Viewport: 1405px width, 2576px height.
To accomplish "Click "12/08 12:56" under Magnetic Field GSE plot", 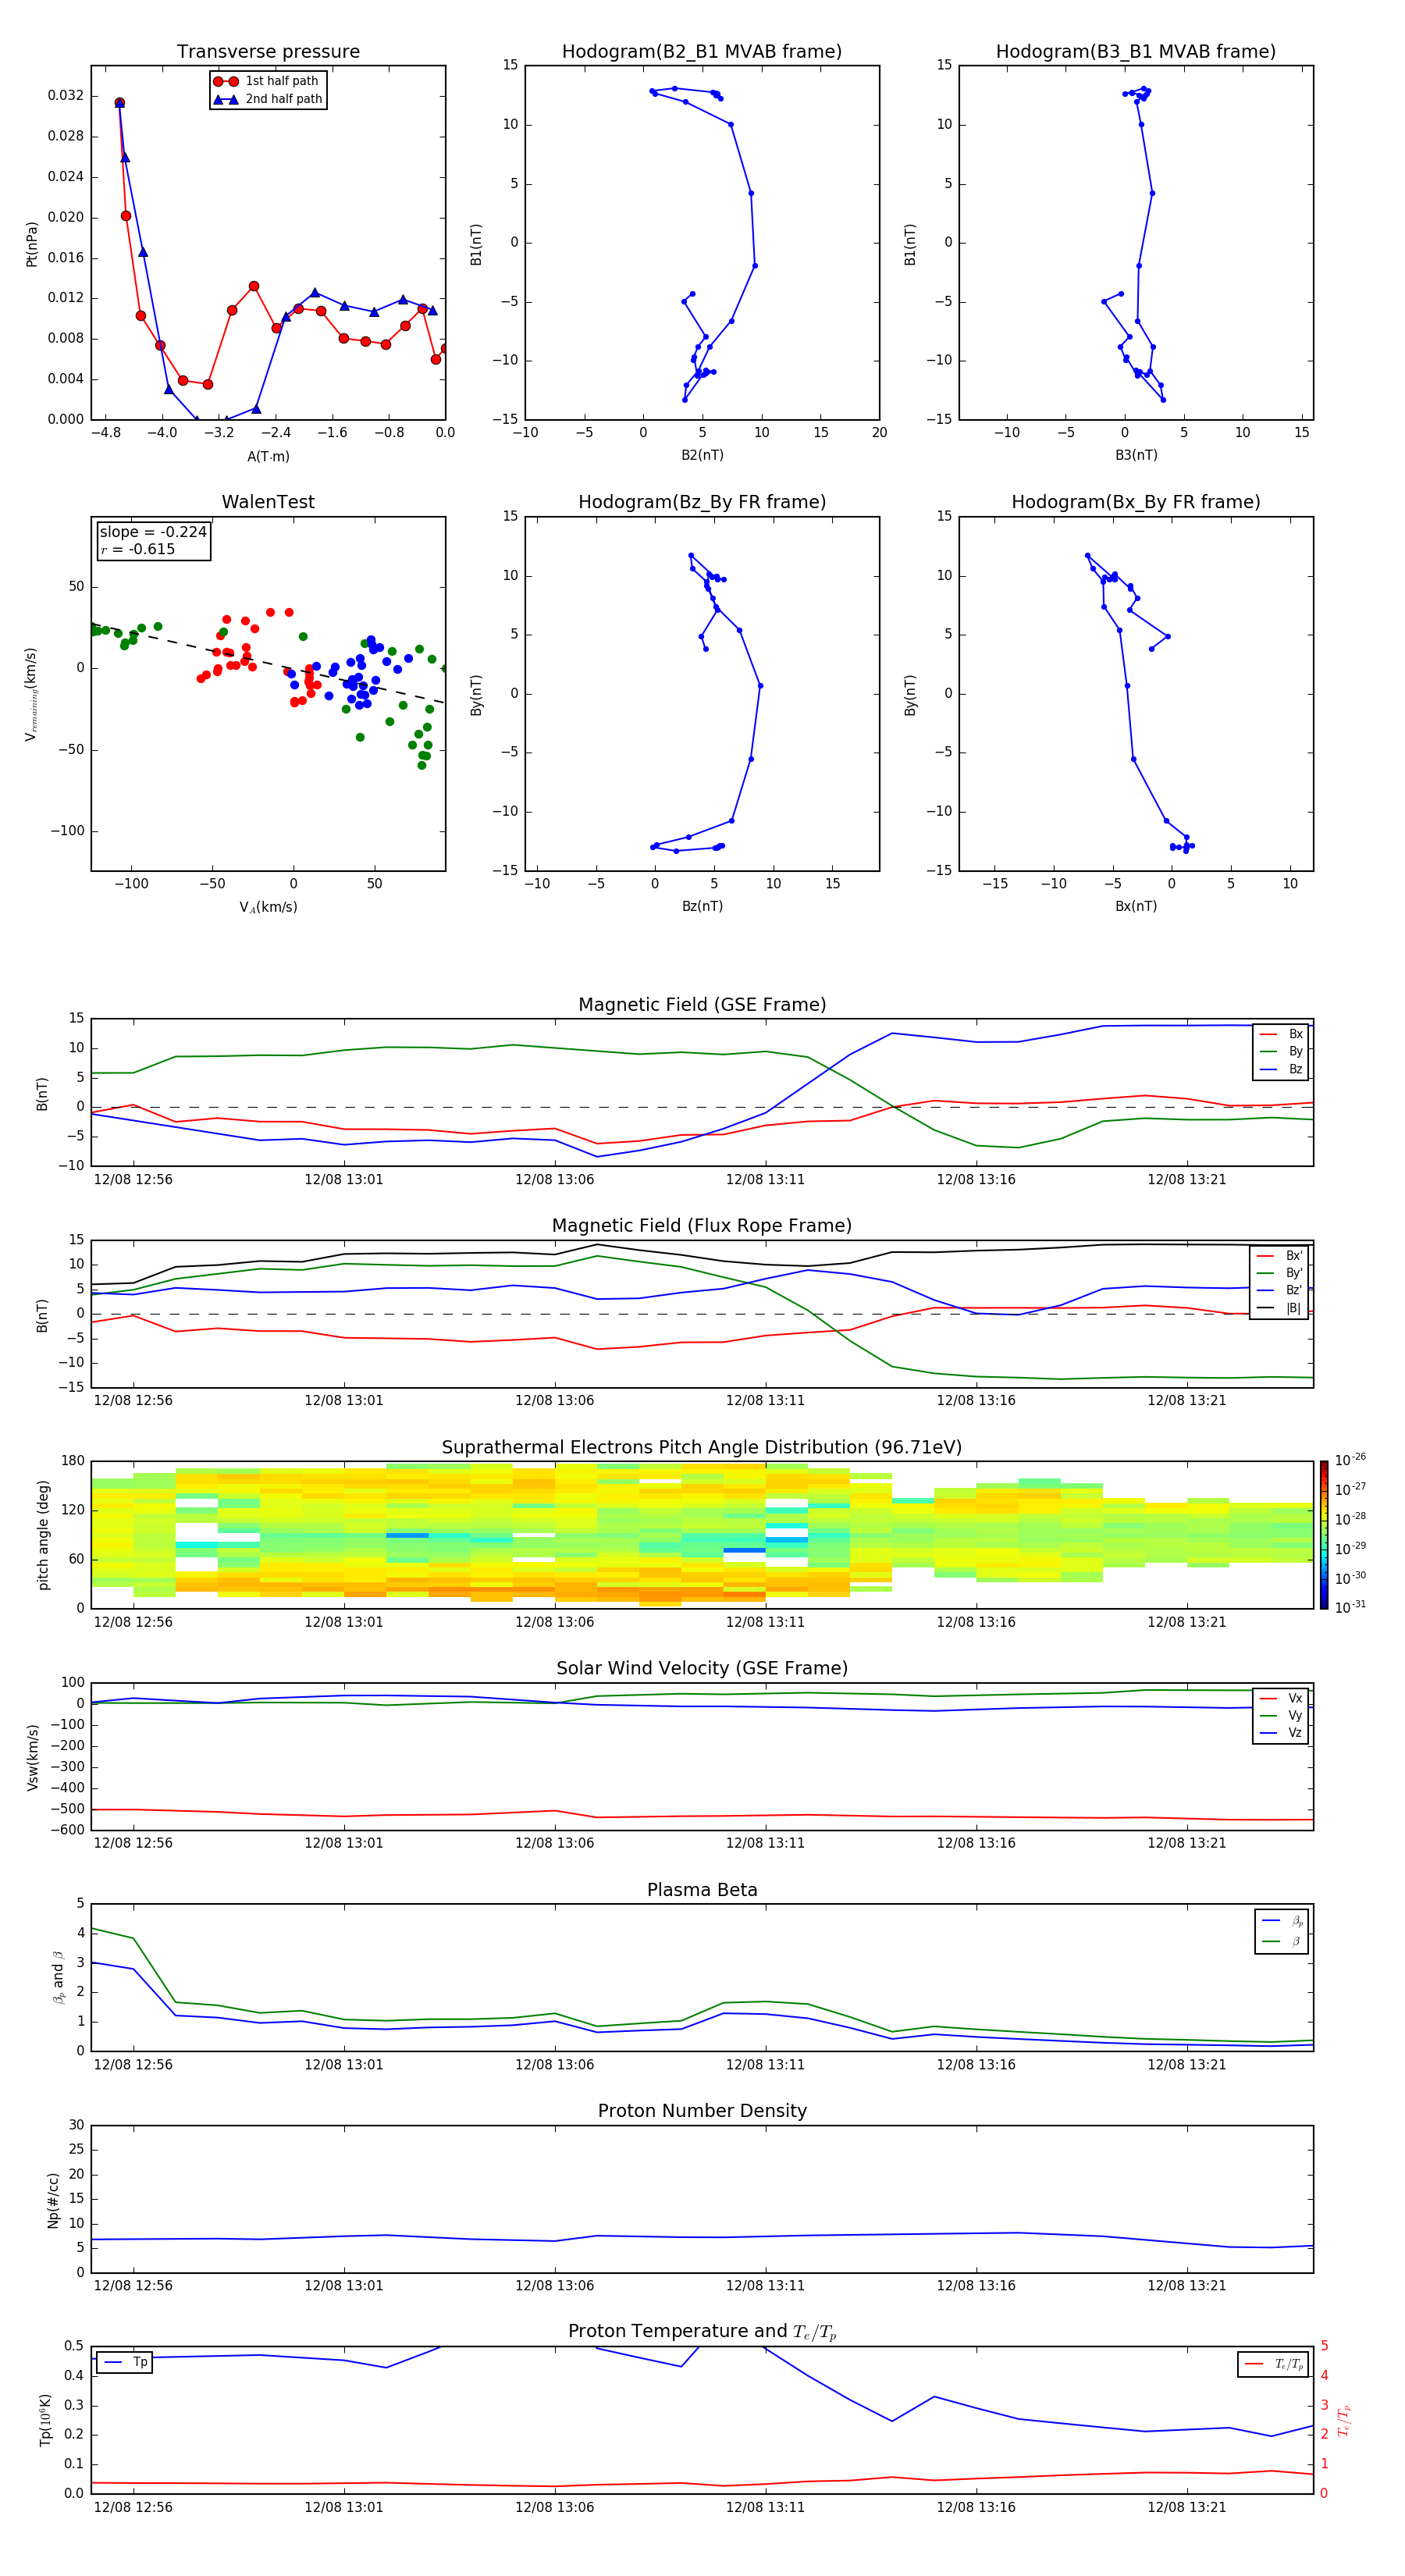I will [x=133, y=1180].
